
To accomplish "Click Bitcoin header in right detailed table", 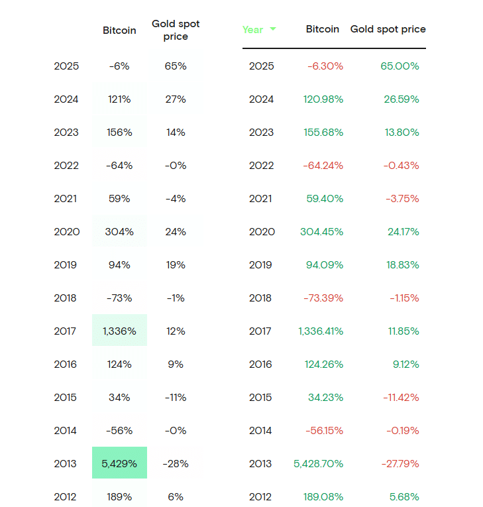I will [323, 29].
